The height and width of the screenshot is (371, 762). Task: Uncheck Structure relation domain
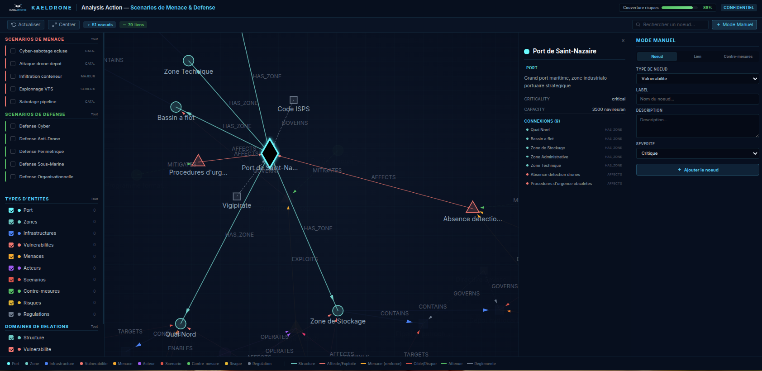11,338
